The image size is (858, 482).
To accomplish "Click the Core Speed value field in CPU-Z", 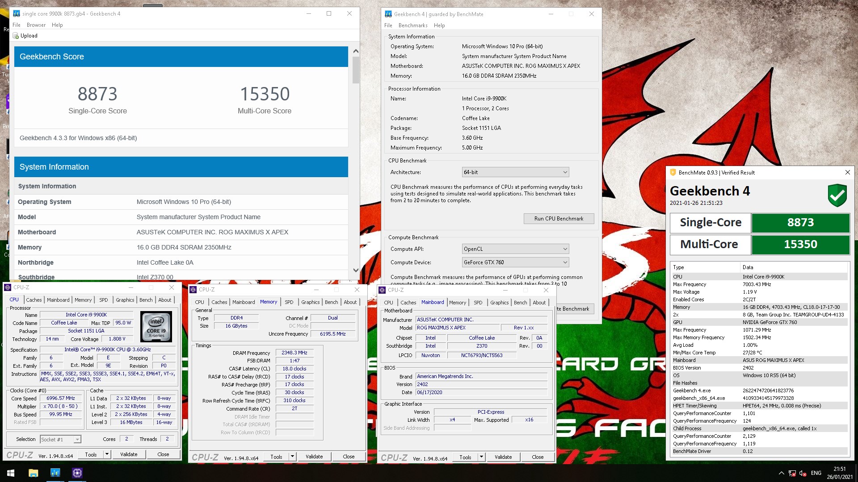I will pyautogui.click(x=61, y=399).
